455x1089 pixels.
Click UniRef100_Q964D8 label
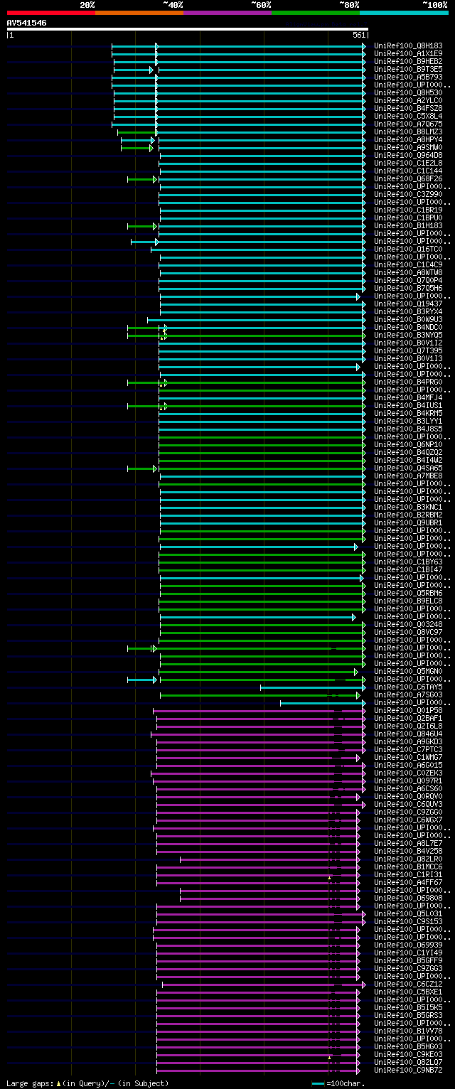tap(409, 155)
